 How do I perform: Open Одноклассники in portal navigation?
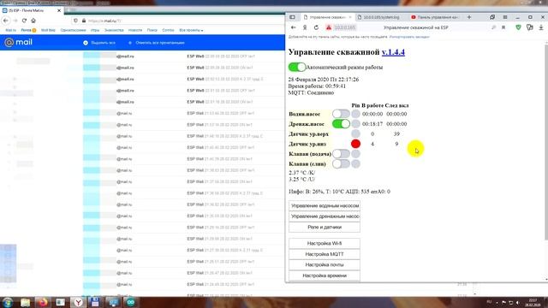(73, 31)
